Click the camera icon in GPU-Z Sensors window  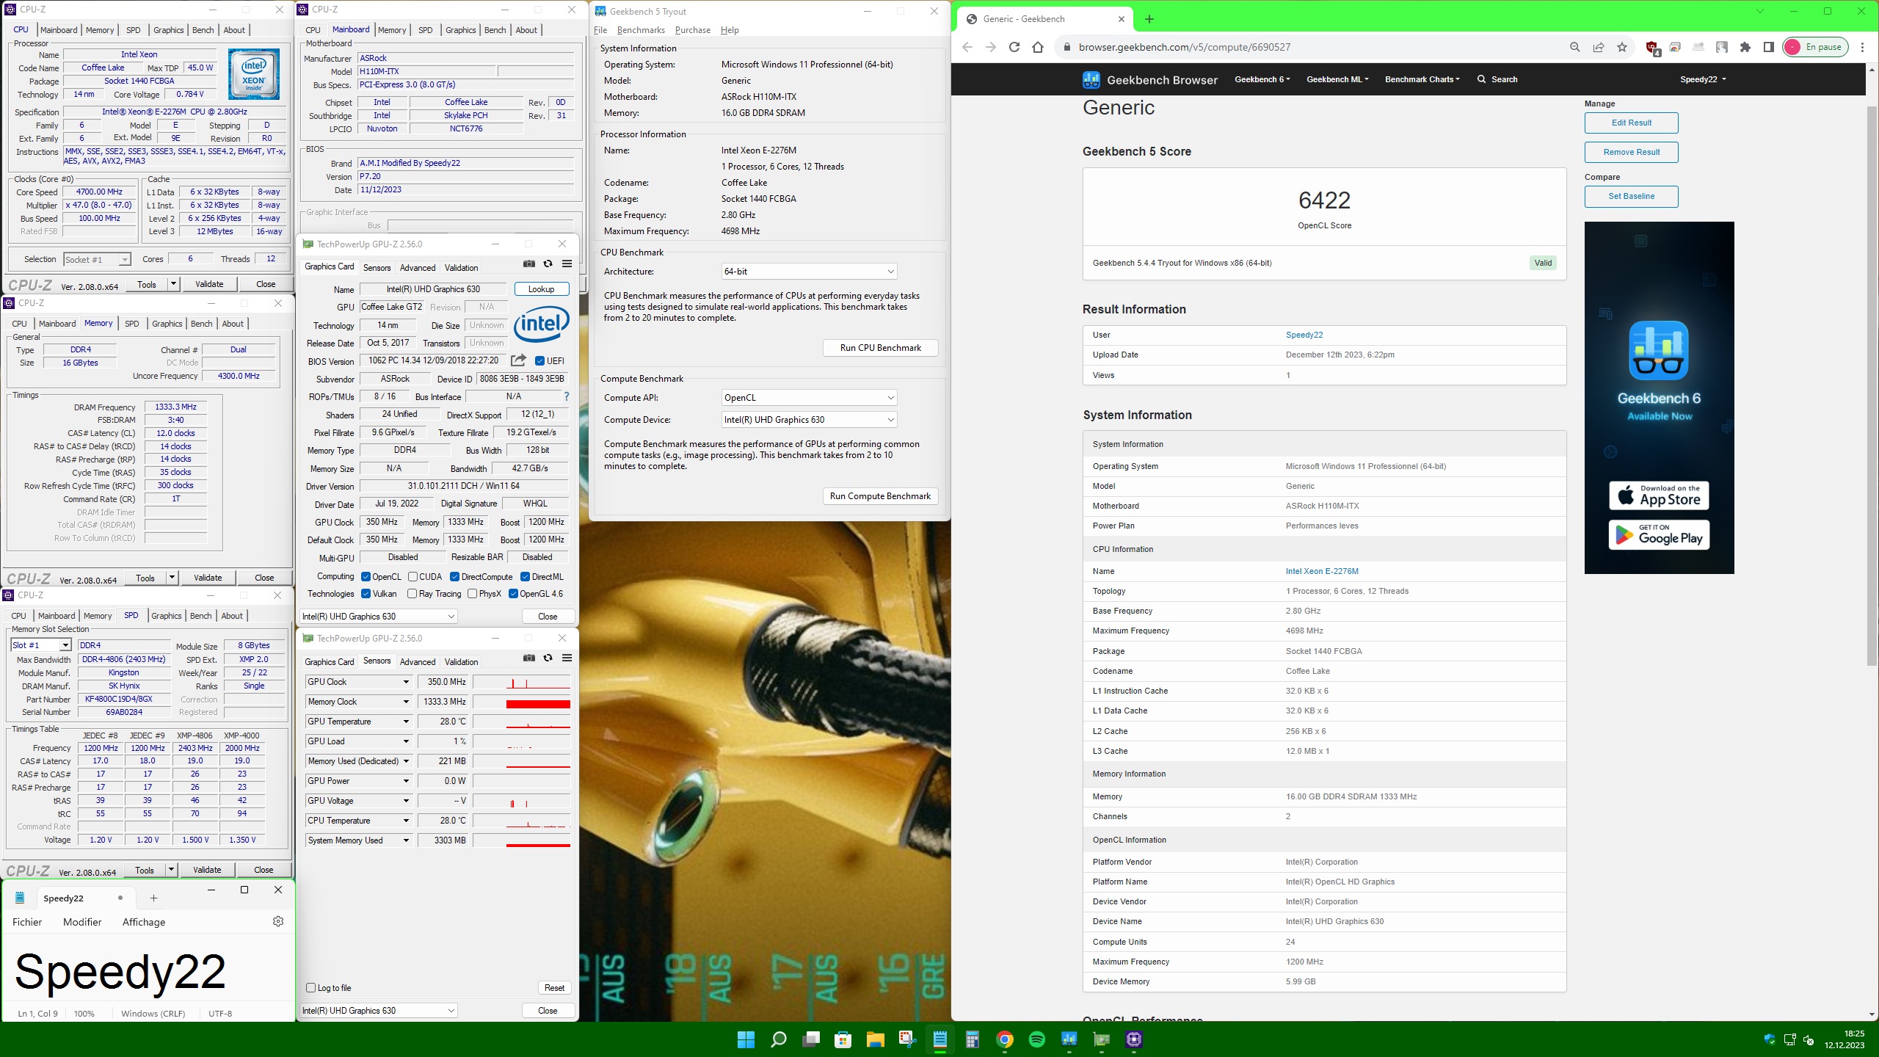coord(528,658)
